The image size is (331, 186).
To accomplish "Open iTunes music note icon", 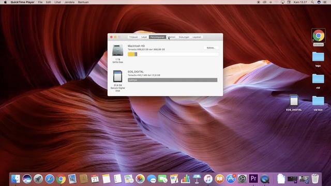I will (208, 179).
